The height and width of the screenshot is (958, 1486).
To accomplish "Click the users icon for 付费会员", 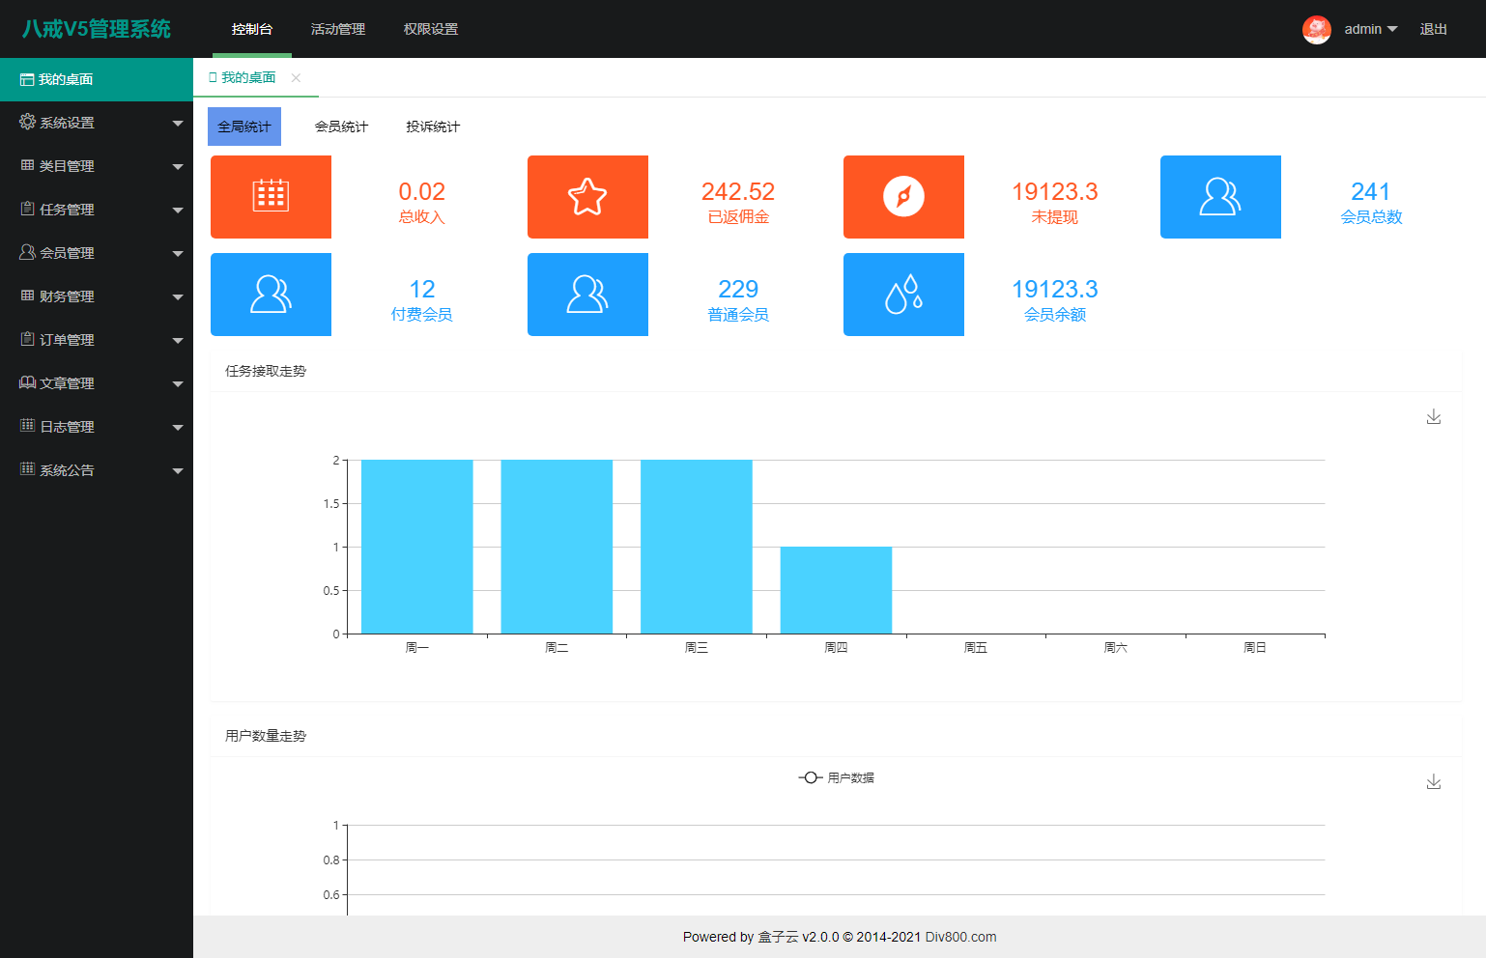I will [271, 295].
